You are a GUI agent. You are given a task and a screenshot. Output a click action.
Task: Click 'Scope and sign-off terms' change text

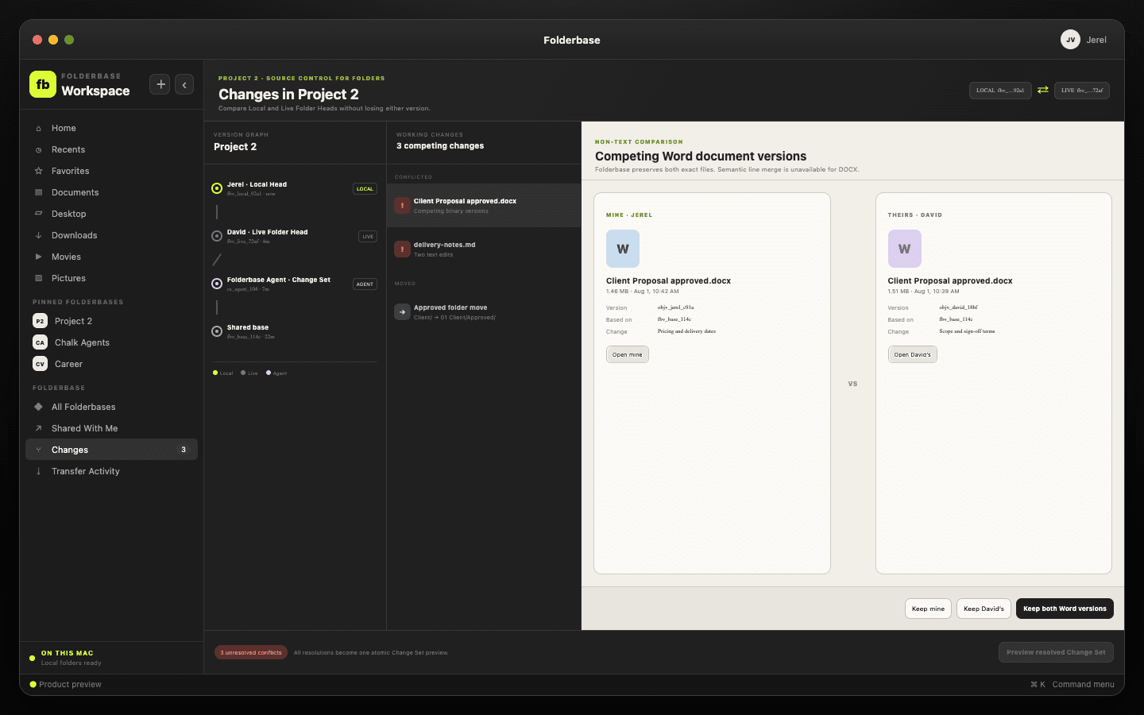[x=967, y=331]
